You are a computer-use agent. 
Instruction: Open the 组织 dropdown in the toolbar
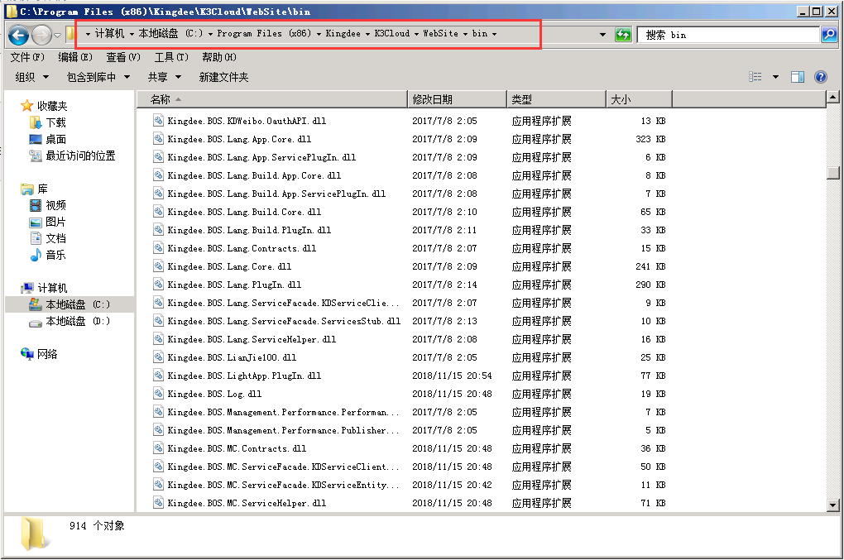pyautogui.click(x=31, y=78)
